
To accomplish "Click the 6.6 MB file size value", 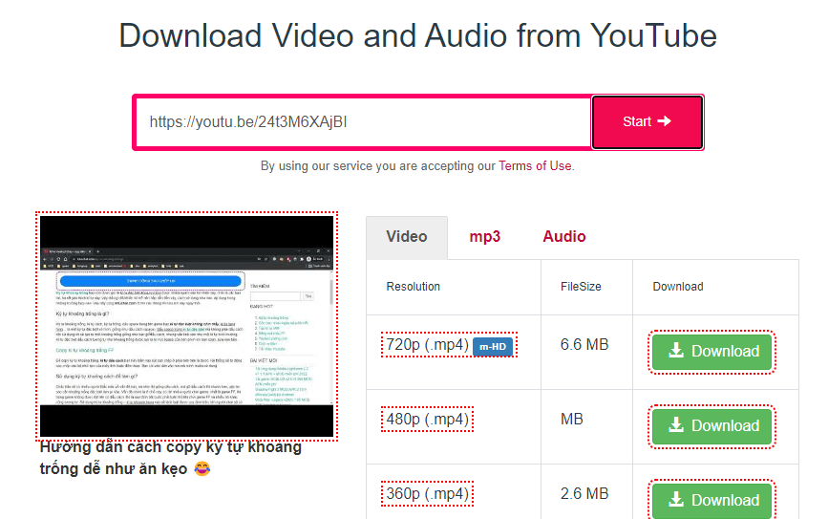I will click(584, 344).
